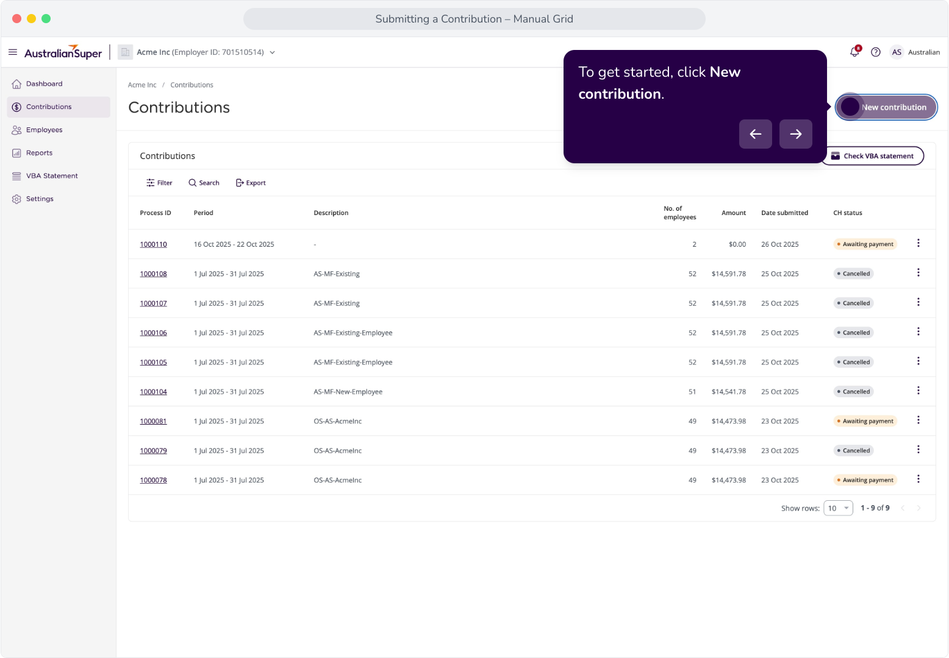
Task: Open row actions menu for 1000108
Action: point(919,273)
